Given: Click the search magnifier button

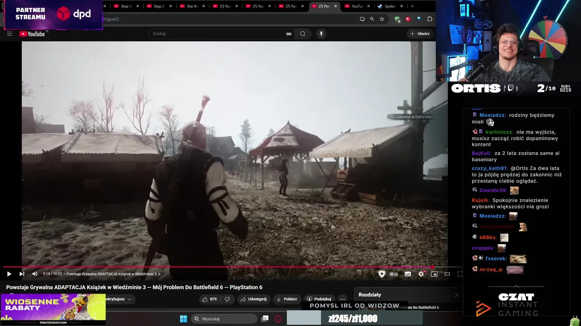Looking at the screenshot, I should coord(303,34).
